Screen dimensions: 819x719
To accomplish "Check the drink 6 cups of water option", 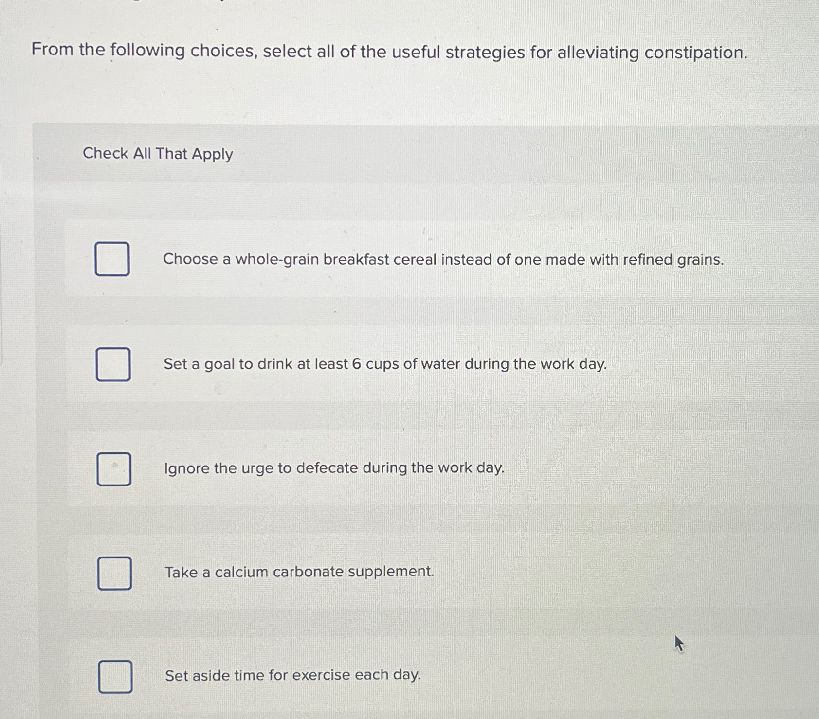I will [114, 363].
